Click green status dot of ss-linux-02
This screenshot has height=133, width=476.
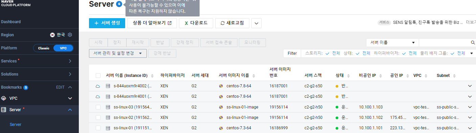(x=337, y=118)
